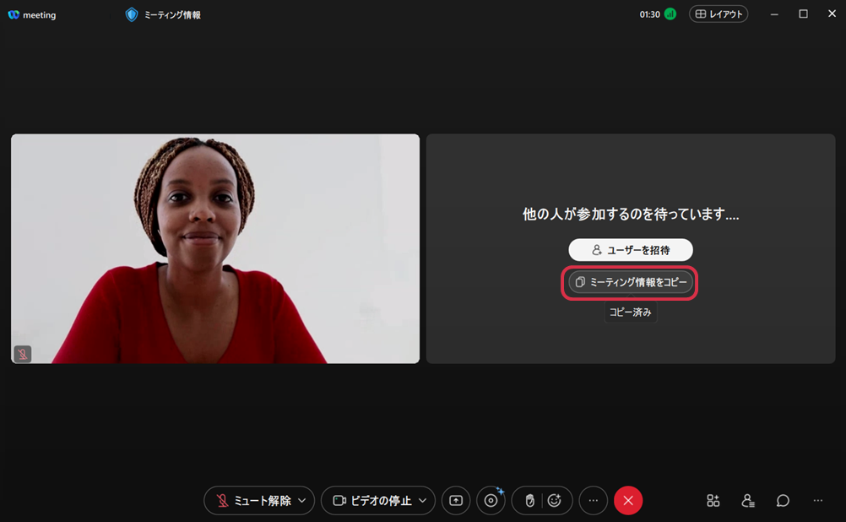The height and width of the screenshot is (522, 846).
Task: Open the chat bubble icon
Action: point(783,501)
